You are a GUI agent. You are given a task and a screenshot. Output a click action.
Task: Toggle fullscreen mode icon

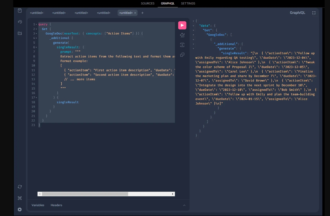pyautogui.click(x=314, y=13)
